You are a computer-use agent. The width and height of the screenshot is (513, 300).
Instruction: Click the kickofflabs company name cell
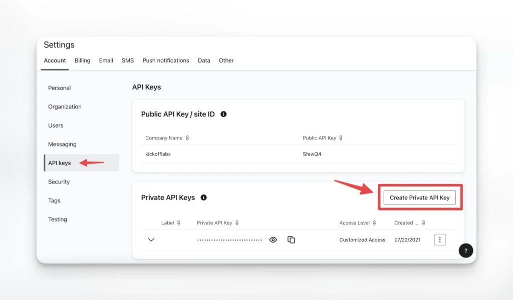tap(158, 154)
